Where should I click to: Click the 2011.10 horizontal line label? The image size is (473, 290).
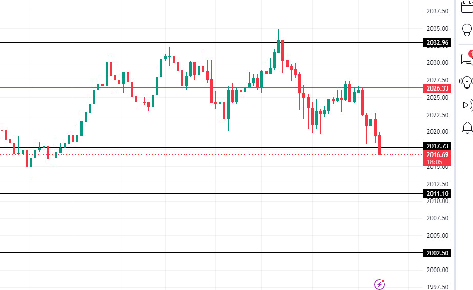pyautogui.click(x=437, y=193)
